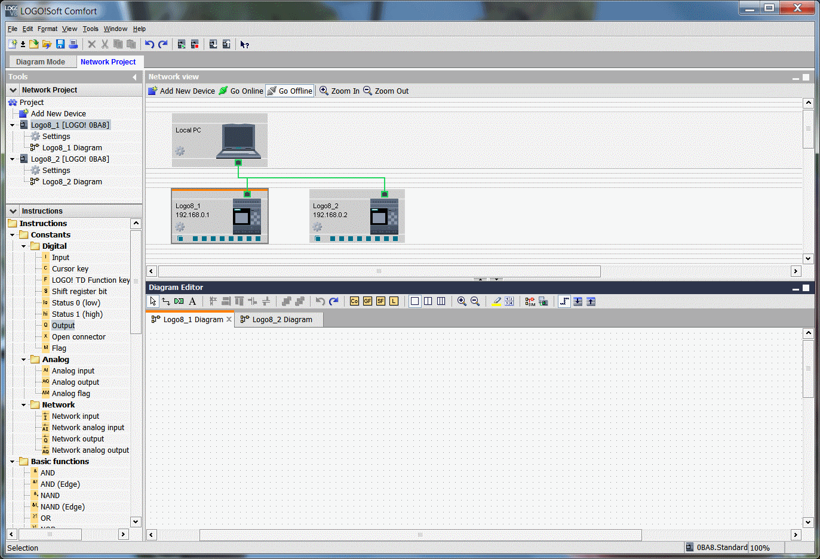Image resolution: width=820 pixels, height=559 pixels.
Task: Select the Logo8_2 device in Network view
Action: coord(357,216)
